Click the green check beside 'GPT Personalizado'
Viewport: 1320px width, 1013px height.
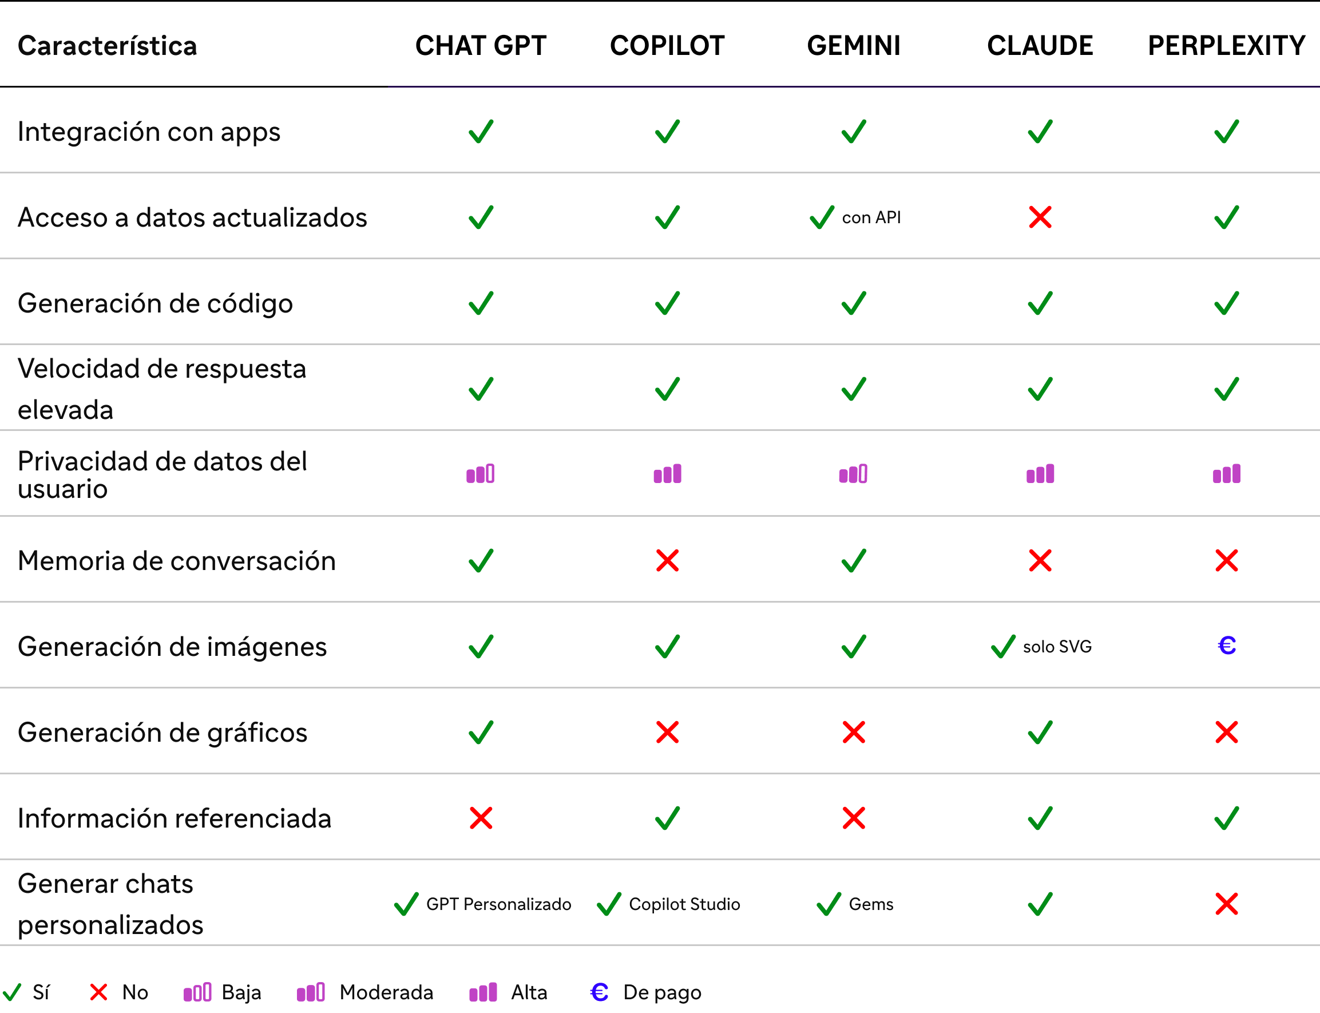pyautogui.click(x=406, y=904)
